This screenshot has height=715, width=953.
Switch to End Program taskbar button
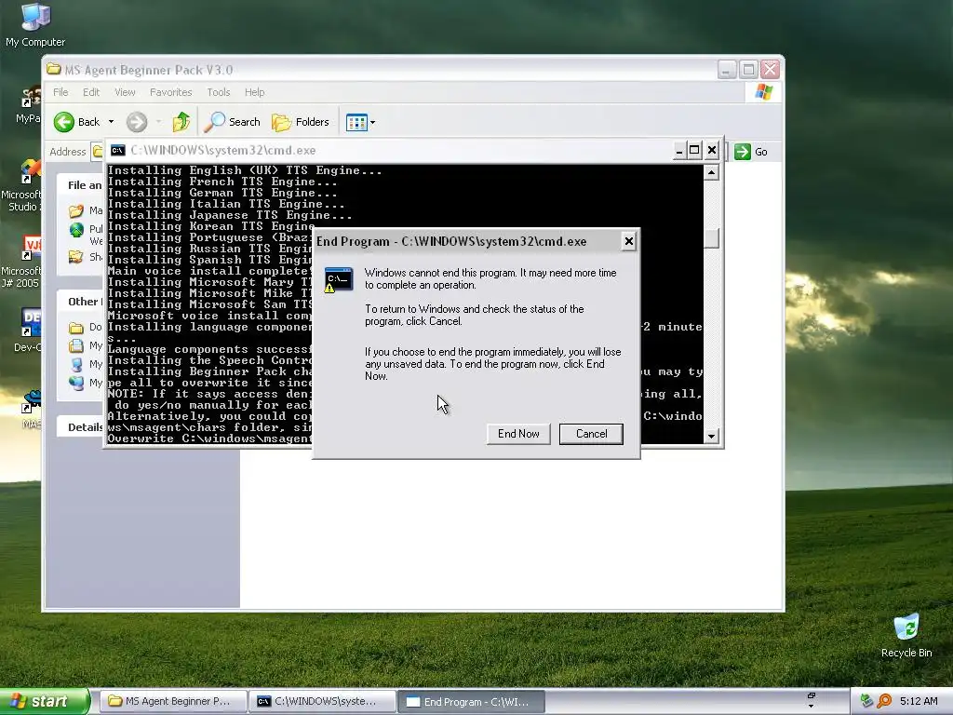(x=472, y=702)
